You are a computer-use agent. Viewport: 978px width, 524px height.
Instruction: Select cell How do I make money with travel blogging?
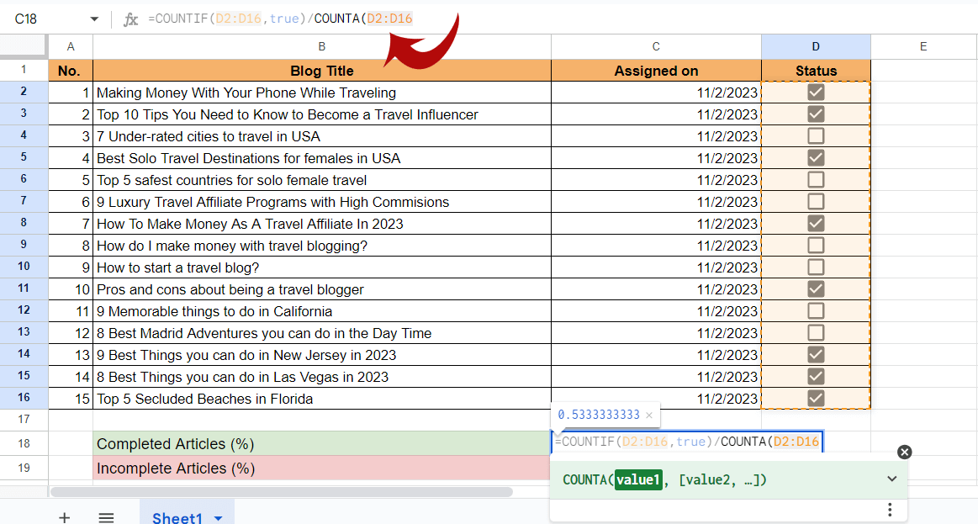coord(322,245)
